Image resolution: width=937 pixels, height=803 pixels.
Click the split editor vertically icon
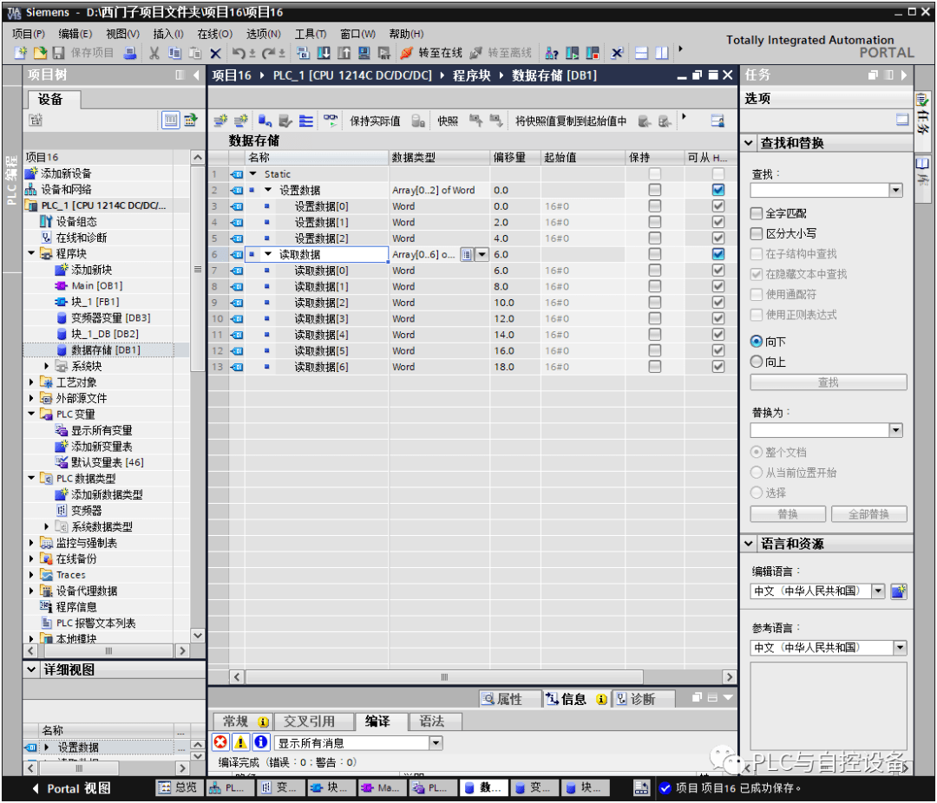tap(661, 53)
